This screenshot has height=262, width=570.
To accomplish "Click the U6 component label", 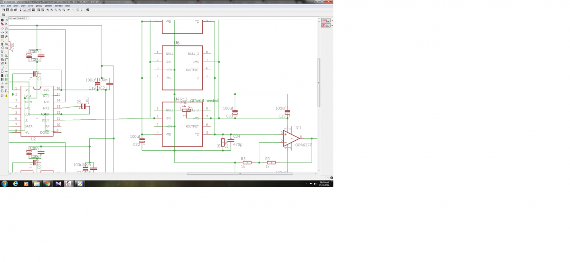I will 177,43.
